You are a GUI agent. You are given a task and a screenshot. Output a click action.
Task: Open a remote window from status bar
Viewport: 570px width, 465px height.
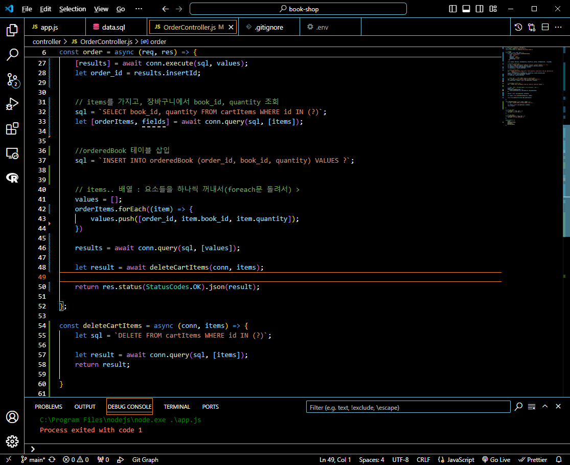pyautogui.click(x=9, y=459)
